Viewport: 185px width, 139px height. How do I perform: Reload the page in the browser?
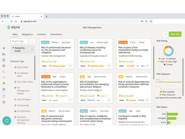11,21
